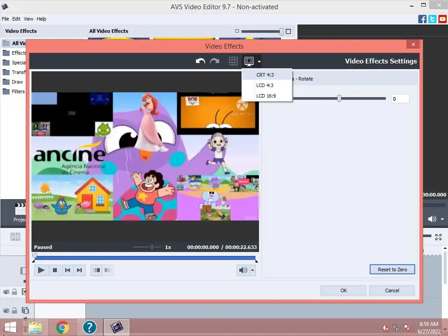The image size is (448, 336).
Task: Close the Video Effects dialog window
Action: (x=413, y=44)
